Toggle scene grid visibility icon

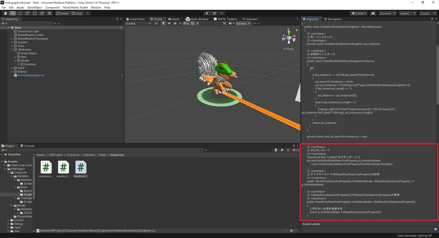[x=193, y=23]
